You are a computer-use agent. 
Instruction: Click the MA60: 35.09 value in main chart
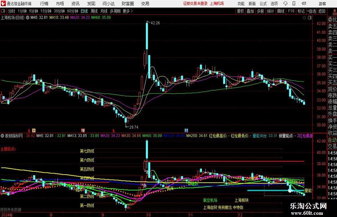pos(101,17)
